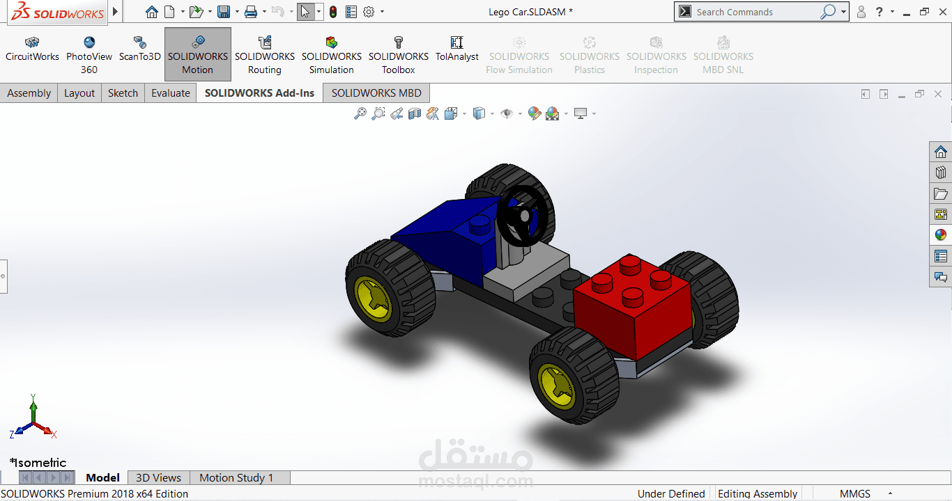Open the 3D Views tab
952x501 pixels.
[x=158, y=478]
